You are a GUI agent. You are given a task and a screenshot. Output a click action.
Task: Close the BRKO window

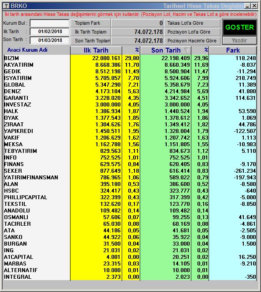point(254,6)
